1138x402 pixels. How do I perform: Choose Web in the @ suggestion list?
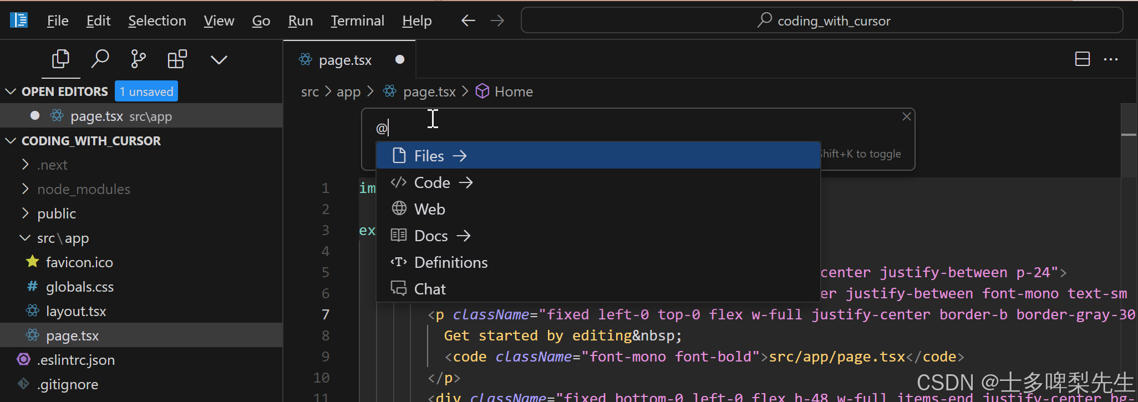598,208
